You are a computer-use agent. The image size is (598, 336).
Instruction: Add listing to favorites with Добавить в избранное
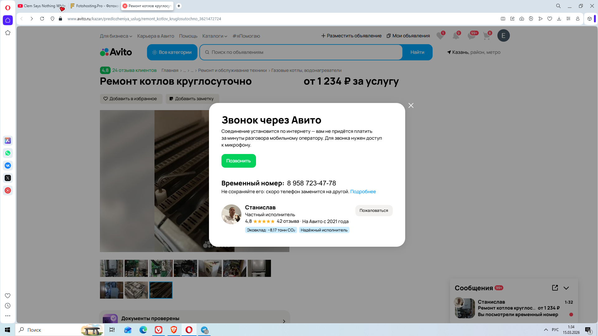131,99
